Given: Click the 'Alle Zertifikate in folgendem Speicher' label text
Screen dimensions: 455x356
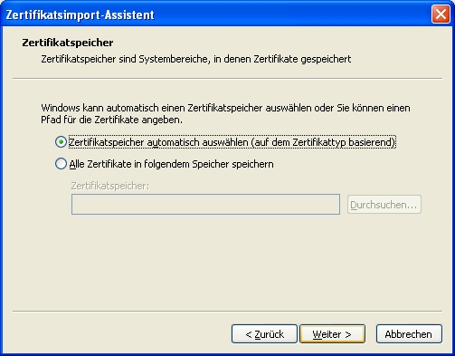Looking at the screenshot, I should coord(171,164).
